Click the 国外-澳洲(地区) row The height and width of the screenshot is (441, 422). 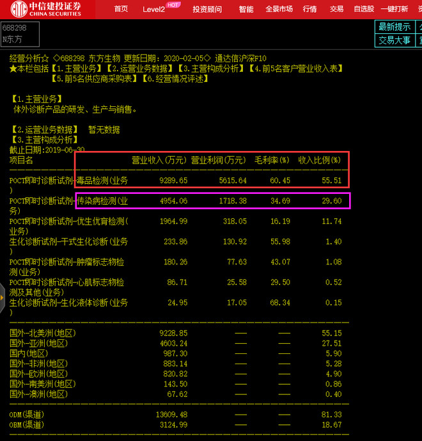[176, 394]
